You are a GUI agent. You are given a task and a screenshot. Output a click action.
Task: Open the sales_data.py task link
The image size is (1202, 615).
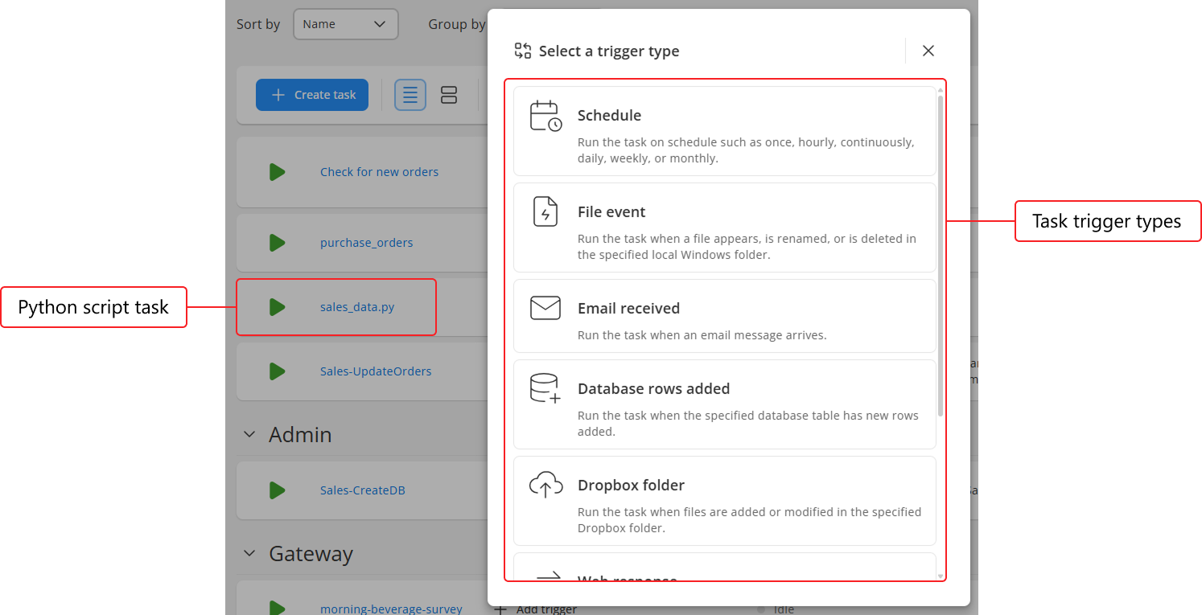[x=357, y=307]
